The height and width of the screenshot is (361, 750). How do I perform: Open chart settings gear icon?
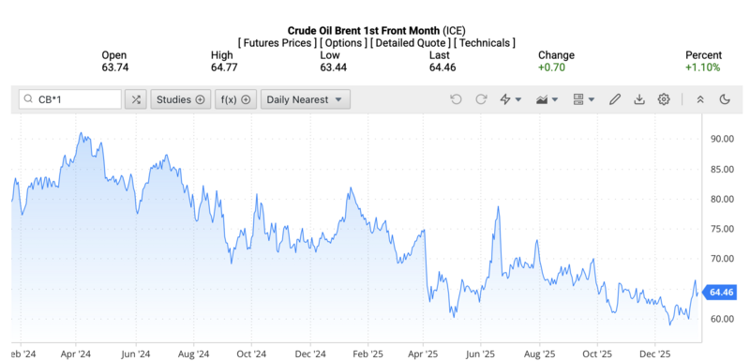point(664,99)
